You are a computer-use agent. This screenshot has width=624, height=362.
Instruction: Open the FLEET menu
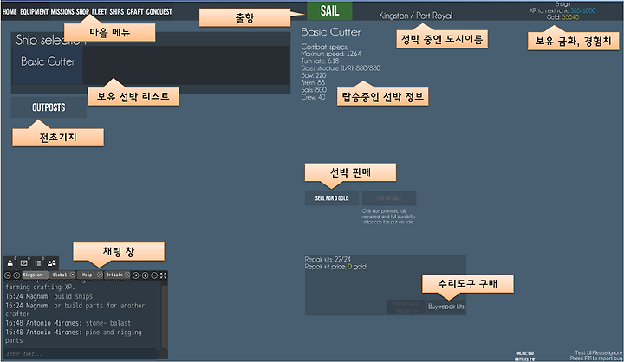click(x=100, y=12)
